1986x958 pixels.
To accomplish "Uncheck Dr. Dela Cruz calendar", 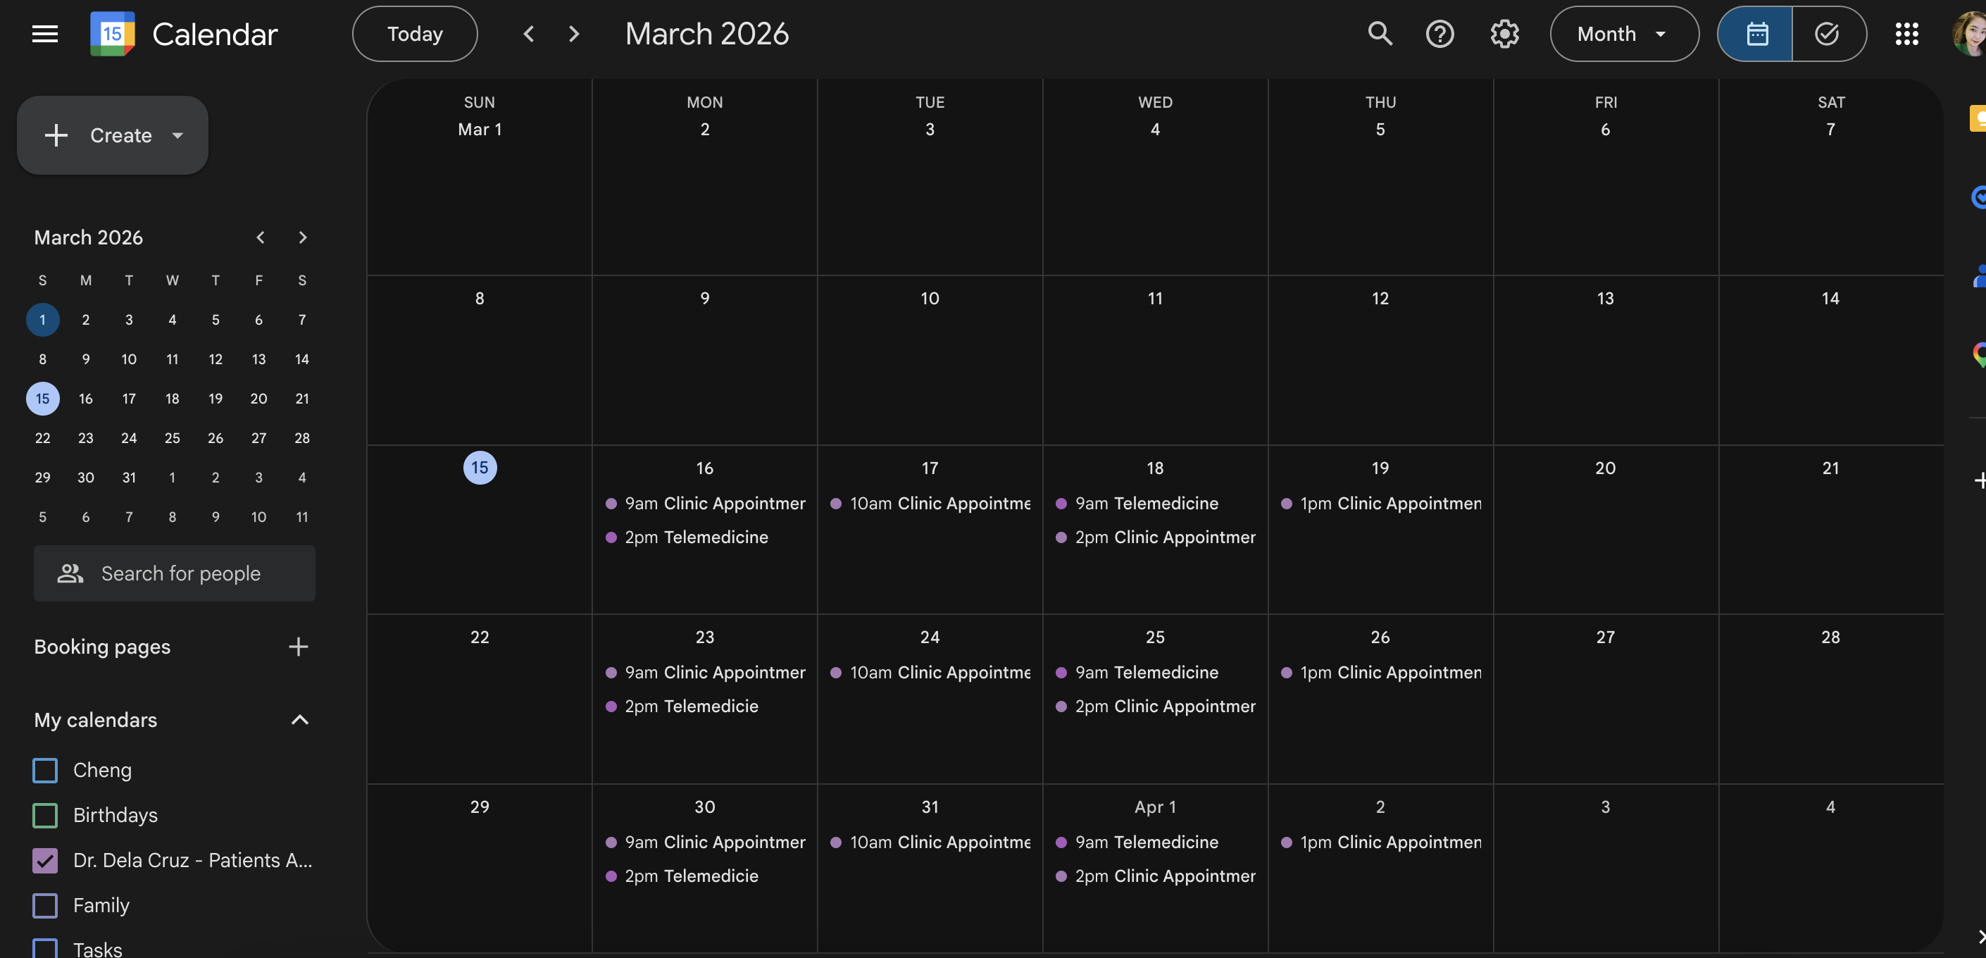I will [46, 860].
